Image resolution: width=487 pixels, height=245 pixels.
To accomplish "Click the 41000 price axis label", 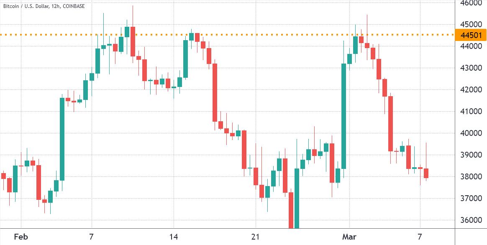I will (x=471, y=112).
